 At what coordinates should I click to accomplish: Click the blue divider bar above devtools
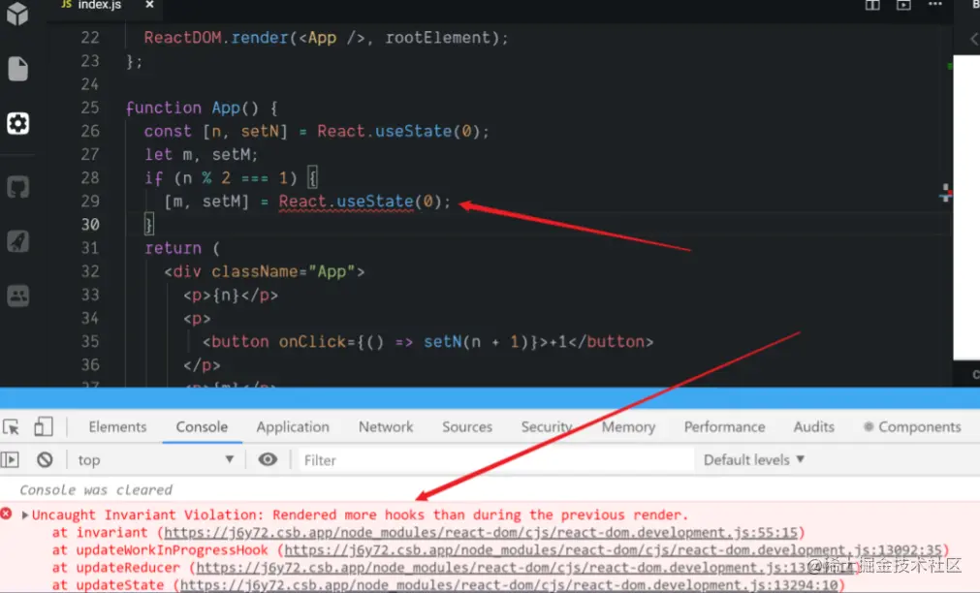[490, 398]
